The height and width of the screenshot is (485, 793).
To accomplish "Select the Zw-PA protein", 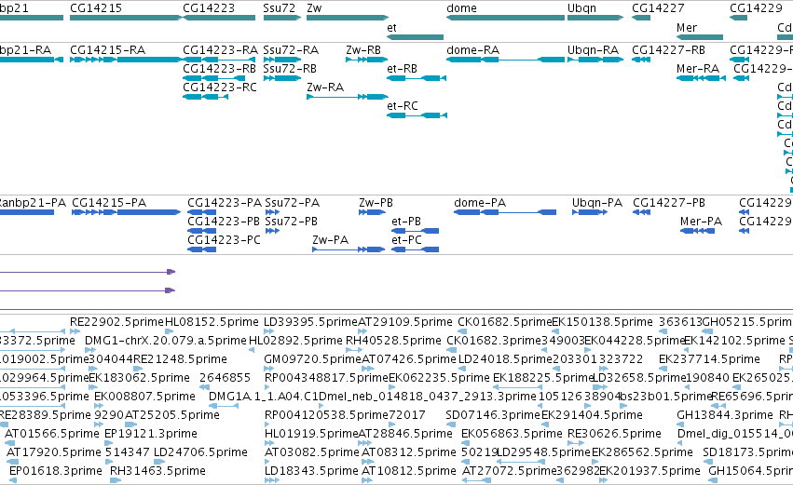I will [349, 249].
